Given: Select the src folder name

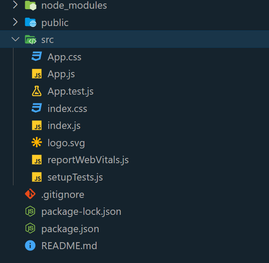Looking at the screenshot, I should click(x=47, y=40).
